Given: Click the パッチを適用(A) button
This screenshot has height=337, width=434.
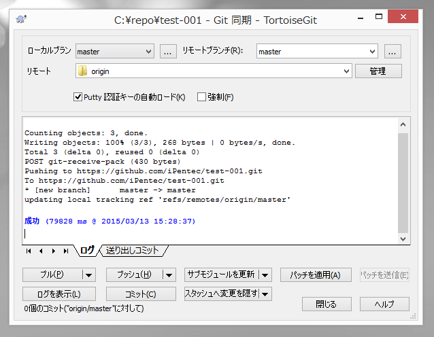Looking at the screenshot, I should click(x=316, y=274).
